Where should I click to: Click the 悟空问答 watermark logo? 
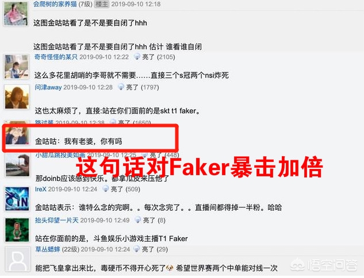(x=324, y=265)
